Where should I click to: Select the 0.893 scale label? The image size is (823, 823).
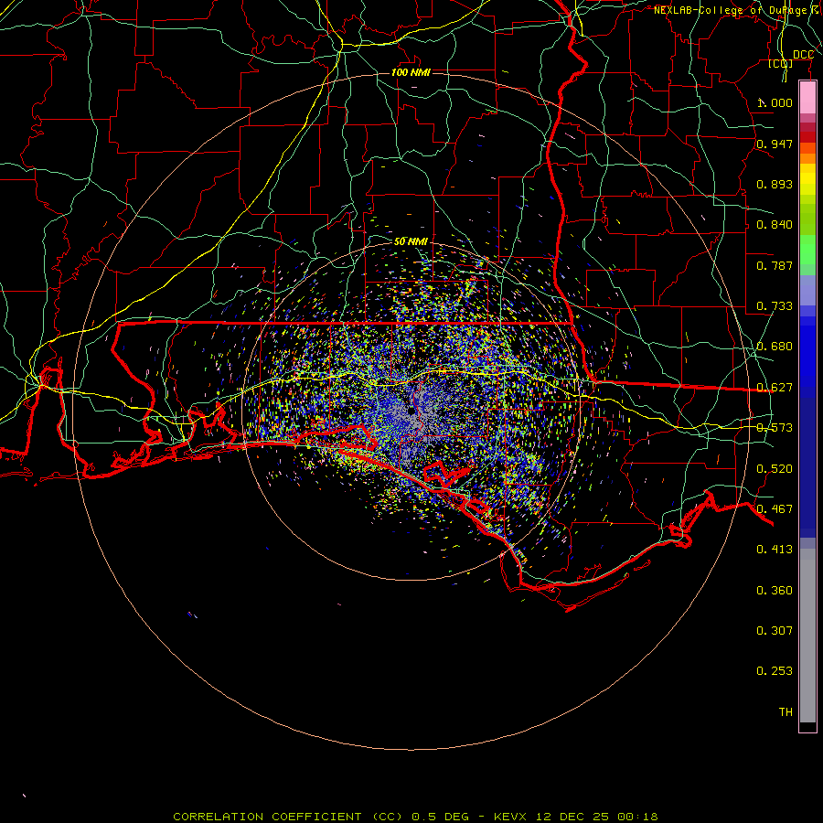pos(775,184)
